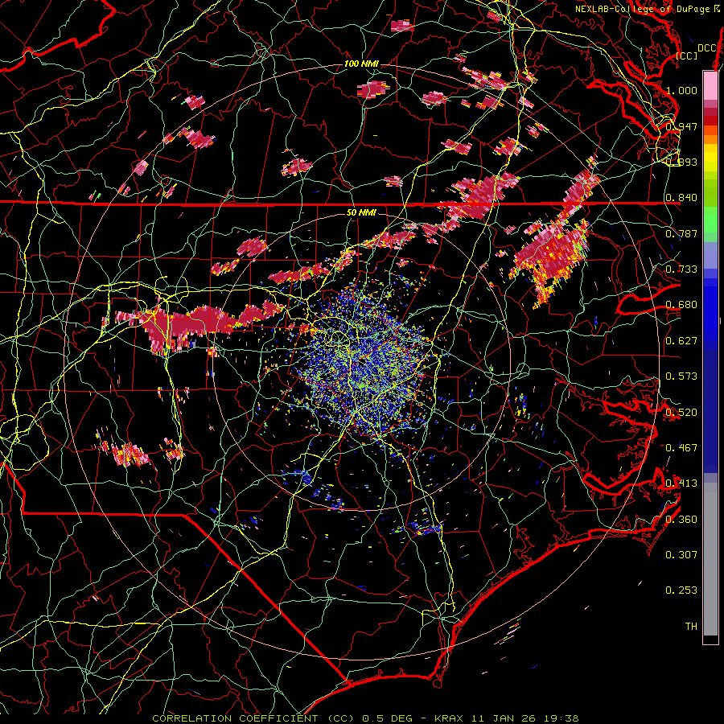Viewport: 724px width, 724px height.
Task: Click the 0.520 scale label
Action: pos(681,412)
